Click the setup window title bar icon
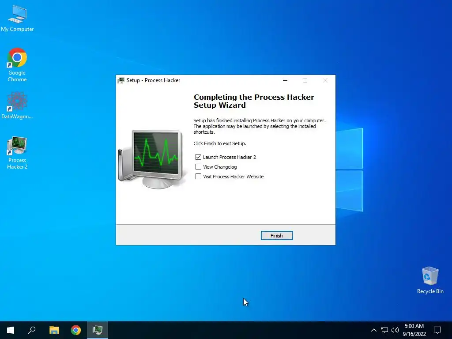 pyautogui.click(x=121, y=80)
